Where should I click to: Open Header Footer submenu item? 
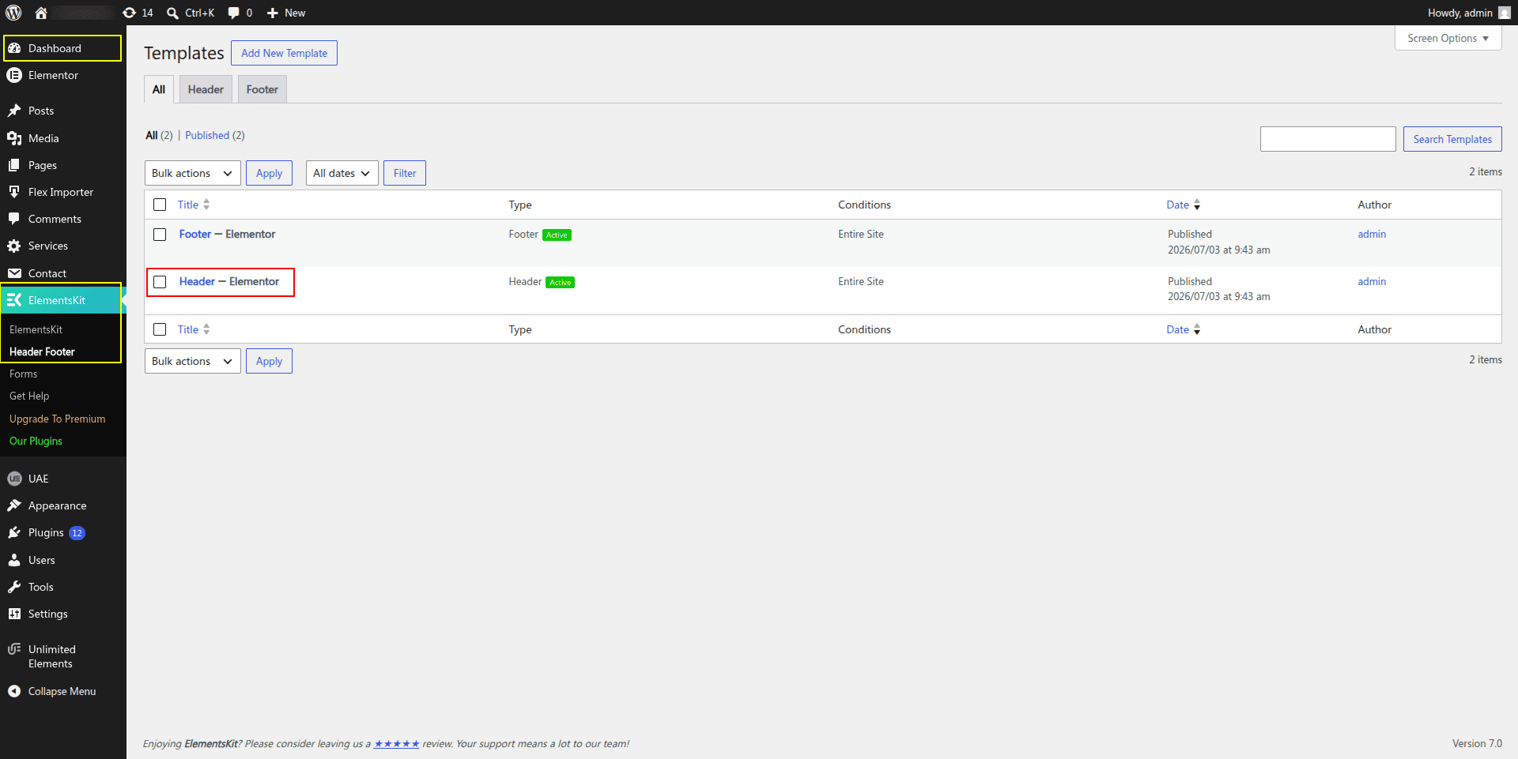coord(42,351)
